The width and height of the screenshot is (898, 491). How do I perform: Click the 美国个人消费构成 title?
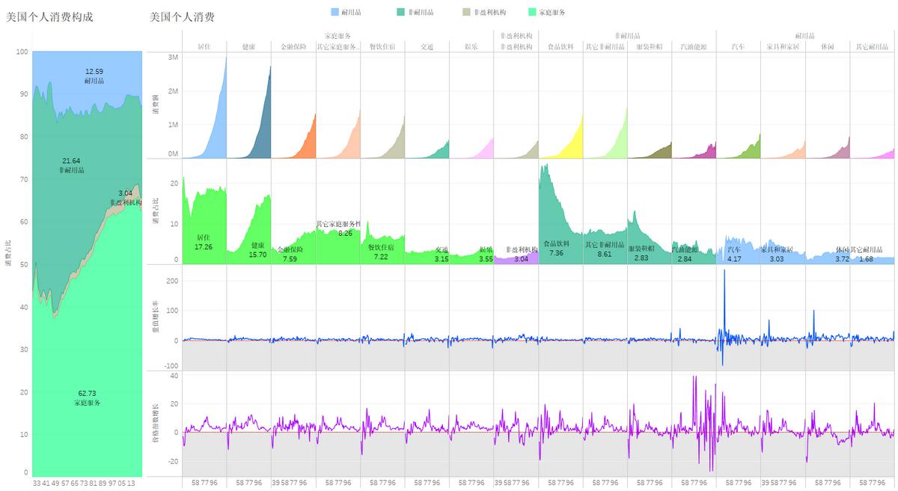pos(49,16)
